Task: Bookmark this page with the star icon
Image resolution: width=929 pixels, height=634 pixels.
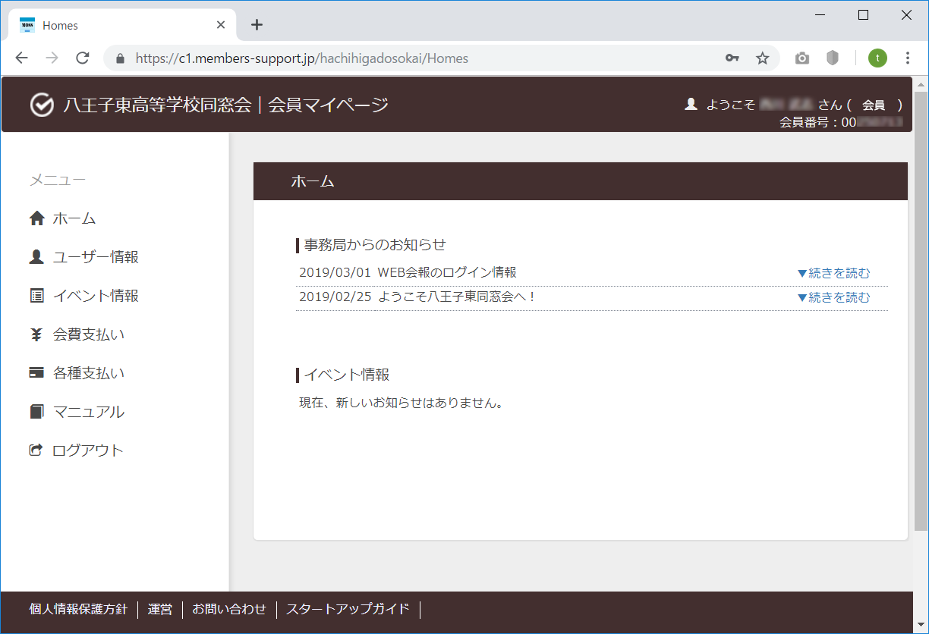Action: coord(763,58)
